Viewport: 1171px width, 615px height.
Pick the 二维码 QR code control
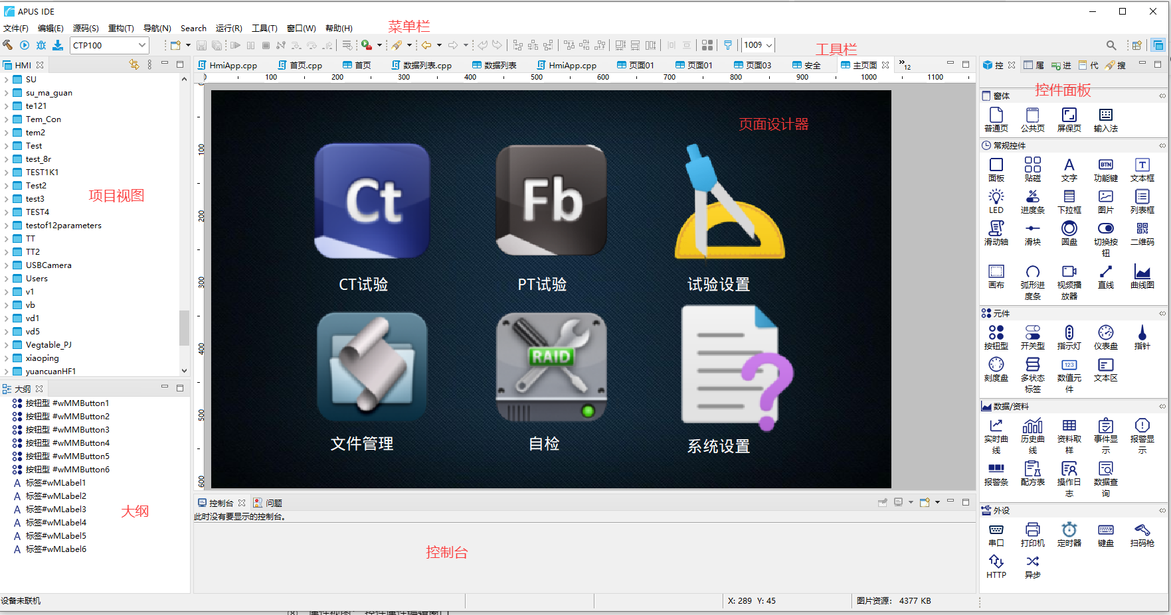coord(1142,233)
